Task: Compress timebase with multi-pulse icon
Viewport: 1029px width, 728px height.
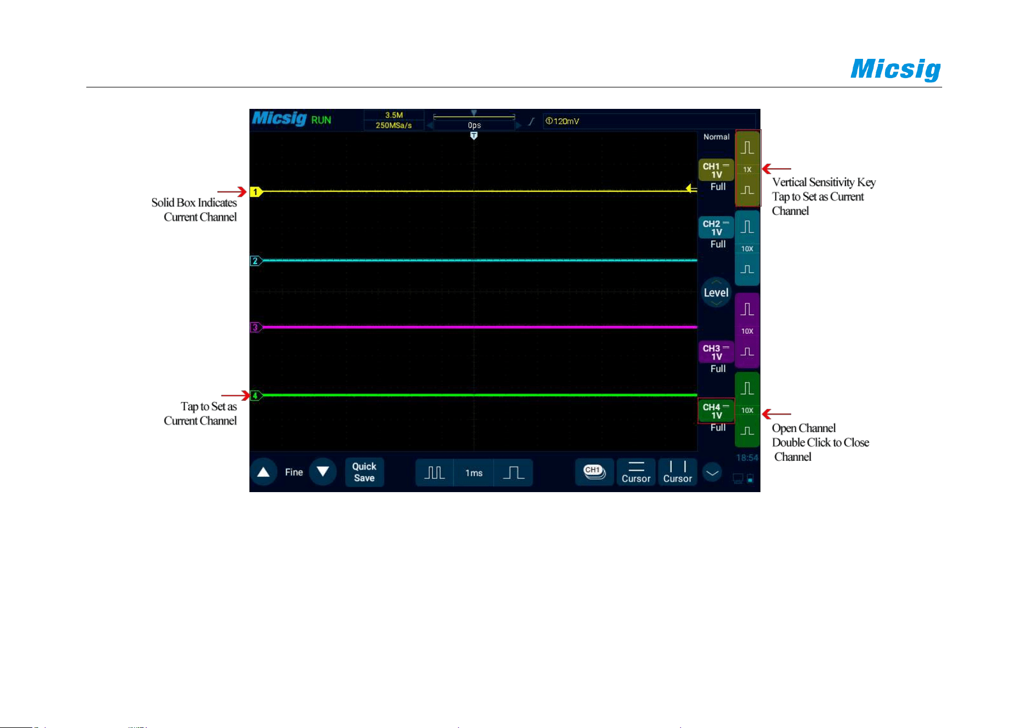Action: click(x=435, y=473)
